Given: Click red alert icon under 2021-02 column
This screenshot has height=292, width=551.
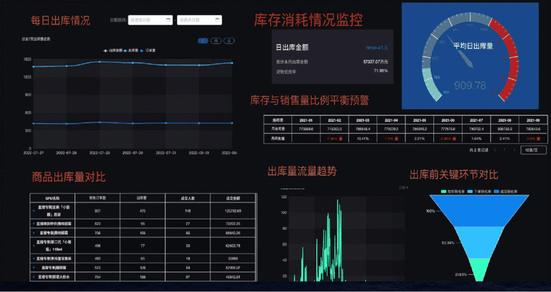Looking at the screenshot, I should pos(341,139).
